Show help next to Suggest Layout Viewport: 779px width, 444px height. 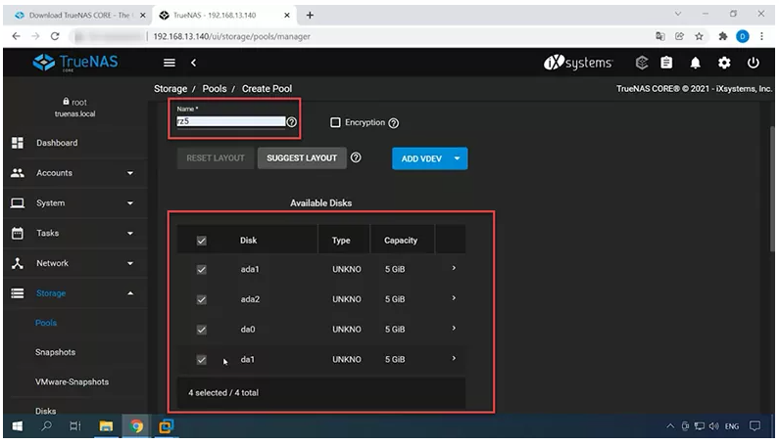point(356,157)
